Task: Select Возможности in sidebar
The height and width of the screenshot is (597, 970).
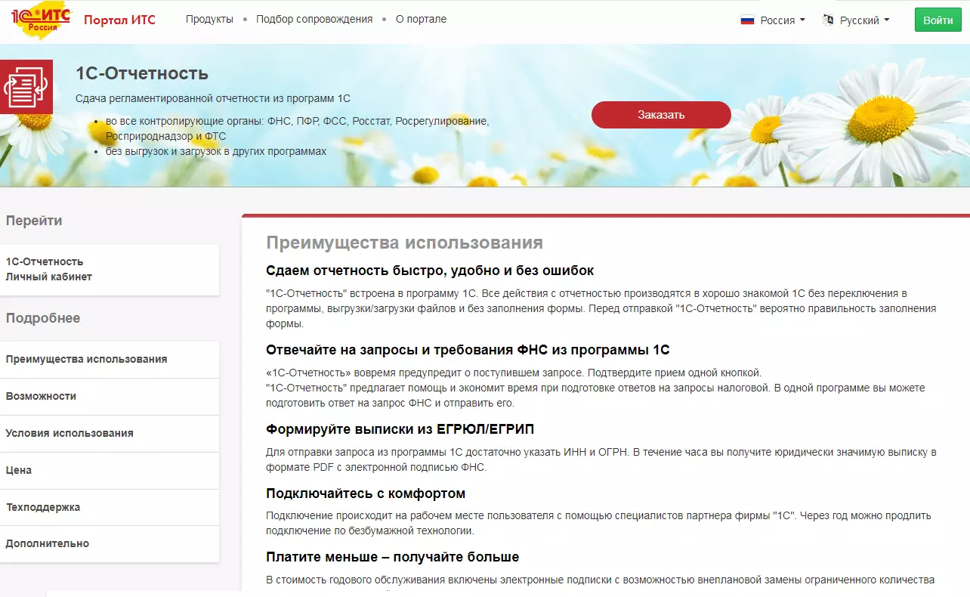Action: point(110,396)
